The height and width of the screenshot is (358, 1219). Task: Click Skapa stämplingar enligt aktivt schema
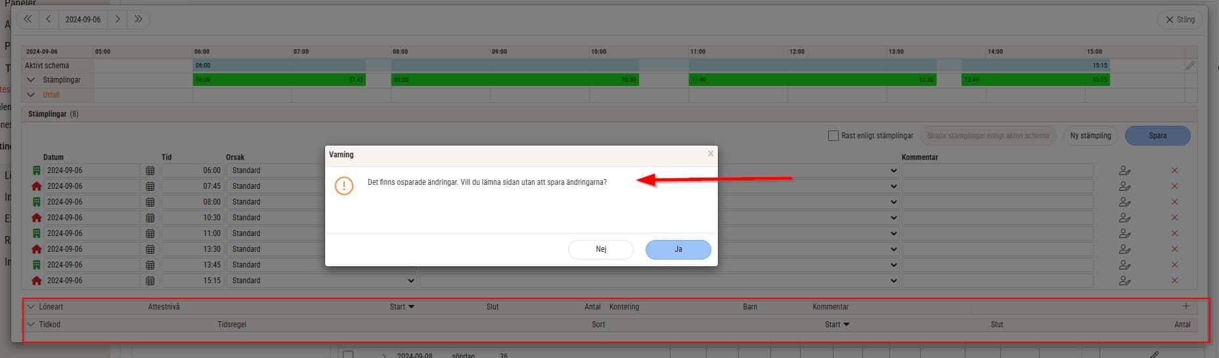(x=988, y=136)
